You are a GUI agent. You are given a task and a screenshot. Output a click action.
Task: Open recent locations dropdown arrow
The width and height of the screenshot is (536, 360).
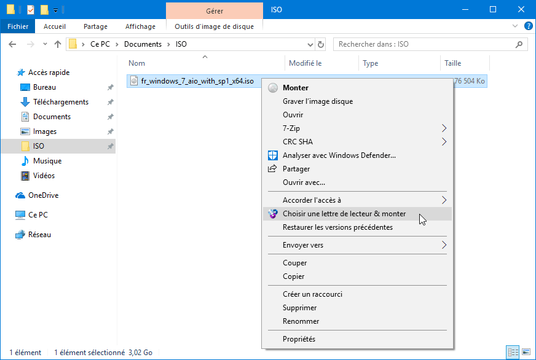coord(45,44)
